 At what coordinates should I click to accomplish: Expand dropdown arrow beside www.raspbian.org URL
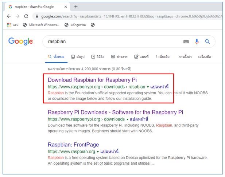coord(98,152)
